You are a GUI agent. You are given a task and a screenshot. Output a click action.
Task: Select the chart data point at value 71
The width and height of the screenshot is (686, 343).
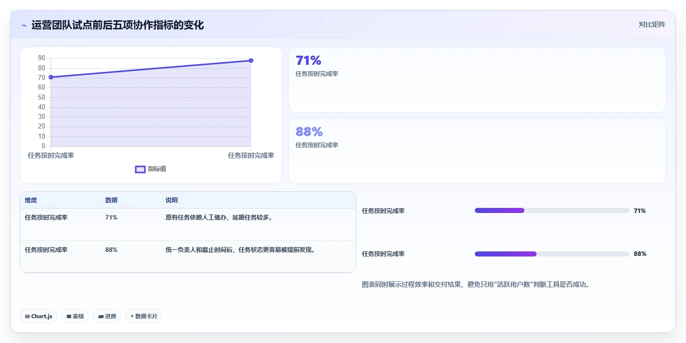tap(51, 77)
